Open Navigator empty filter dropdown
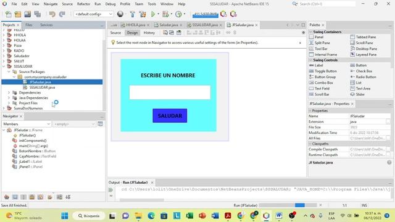 point(74,124)
